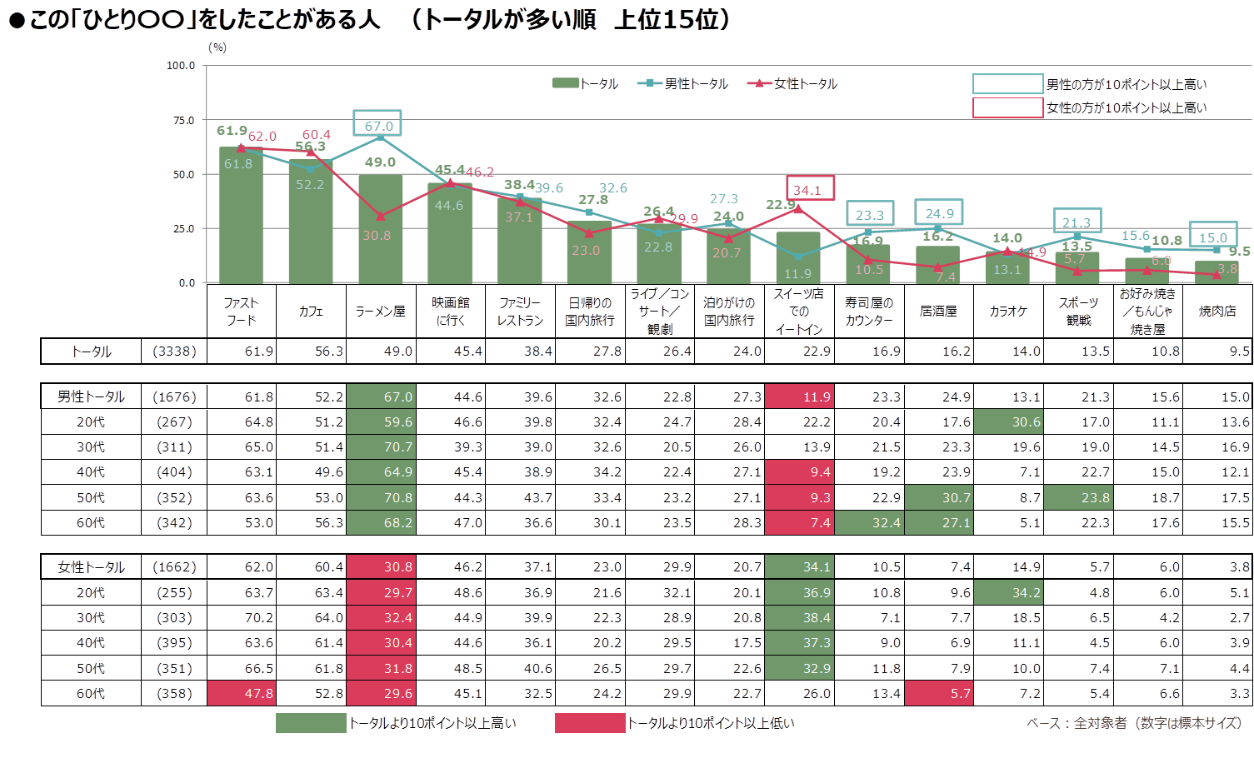Viewport: 1254px width, 758px height.
Task: Click the お好み焼き／もんじゃ焼き屋 column header
Action: click(1147, 311)
